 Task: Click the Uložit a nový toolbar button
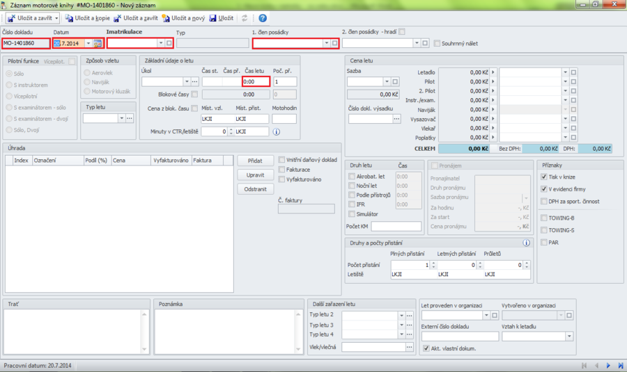183,18
